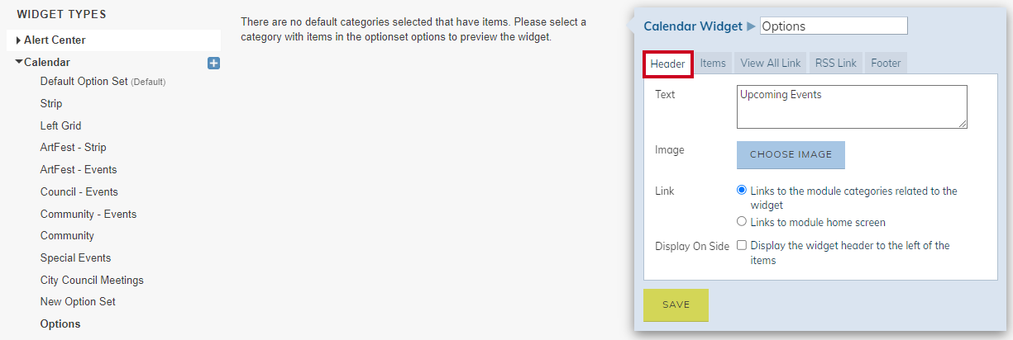
Task: Select the Header tab
Action: click(667, 64)
